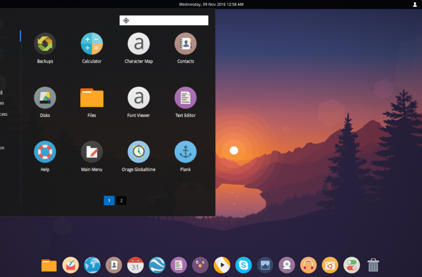The image size is (422, 277).
Task: Open the Disks utility
Action: click(x=45, y=98)
